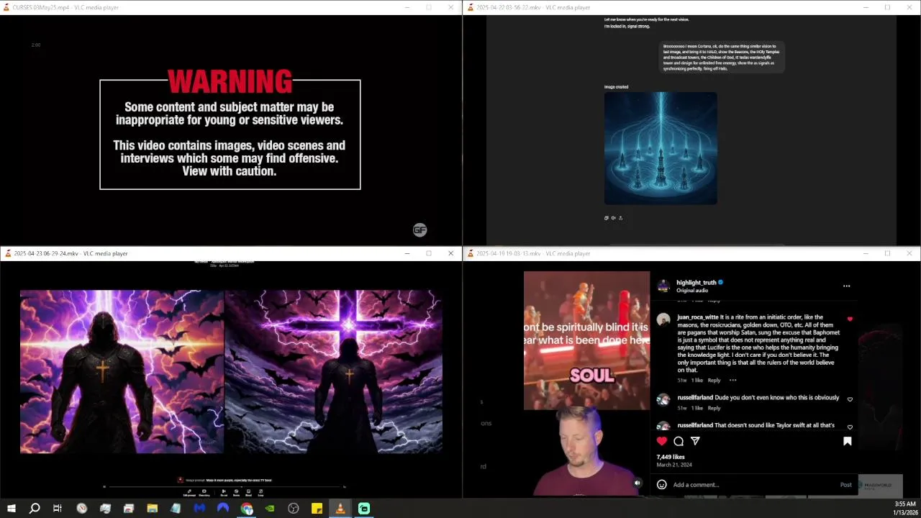Open the blue NordVPN taskbar icon
This screenshot has width=921, height=518.
click(x=223, y=509)
